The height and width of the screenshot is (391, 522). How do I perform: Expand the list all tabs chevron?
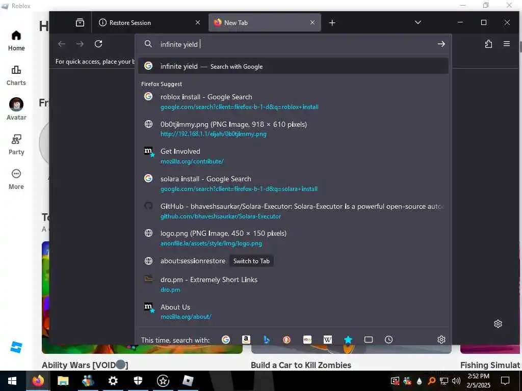point(418,22)
